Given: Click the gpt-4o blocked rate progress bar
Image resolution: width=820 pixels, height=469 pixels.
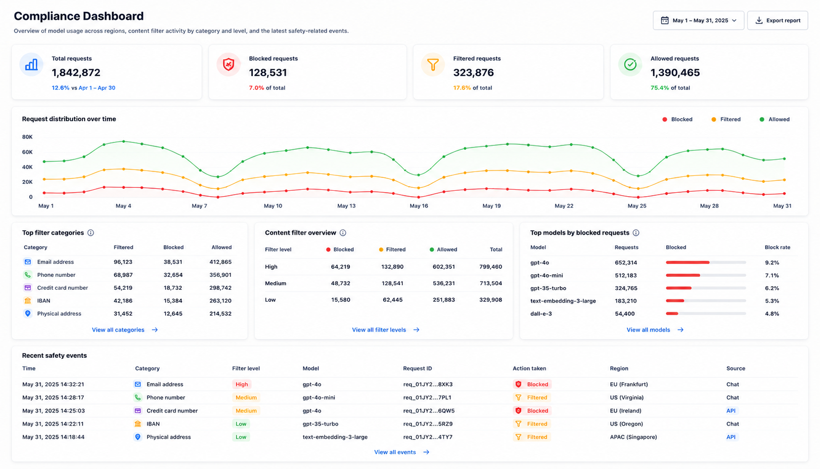Looking at the screenshot, I should click(706, 262).
